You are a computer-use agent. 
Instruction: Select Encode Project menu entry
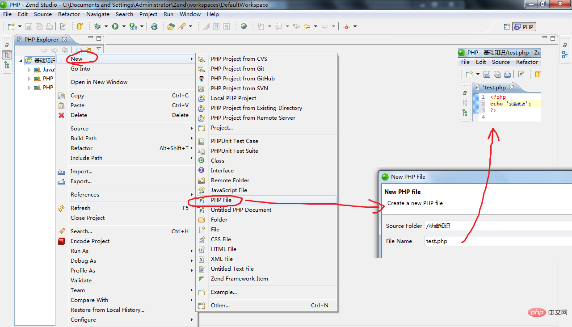coord(126,241)
